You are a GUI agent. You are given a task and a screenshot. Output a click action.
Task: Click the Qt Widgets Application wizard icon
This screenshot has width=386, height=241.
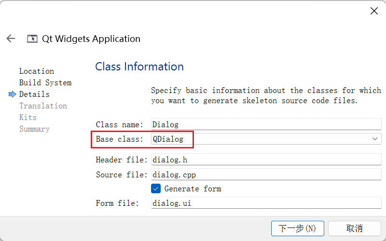[x=32, y=39]
